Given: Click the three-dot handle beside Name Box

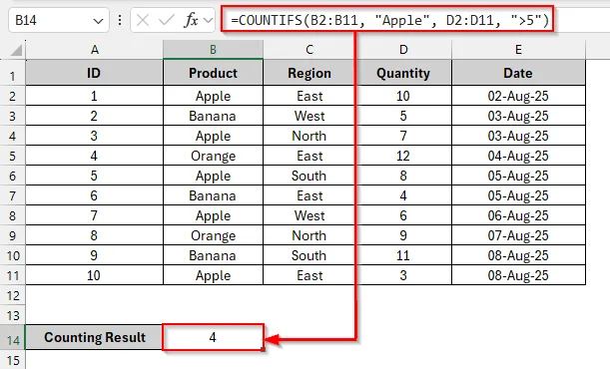Looking at the screenshot, I should click(x=120, y=20).
